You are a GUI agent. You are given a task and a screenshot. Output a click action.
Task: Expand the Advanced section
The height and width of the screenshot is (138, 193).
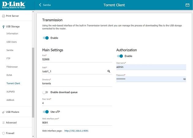click(x=11, y=123)
